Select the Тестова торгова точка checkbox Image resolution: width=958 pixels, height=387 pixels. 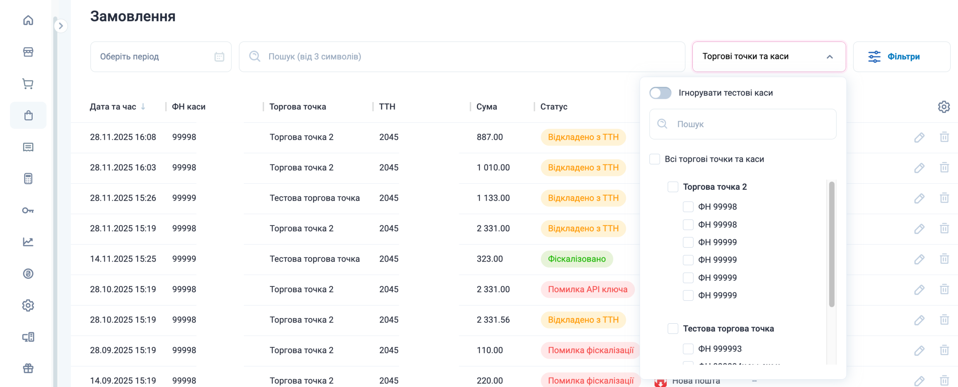(x=673, y=329)
